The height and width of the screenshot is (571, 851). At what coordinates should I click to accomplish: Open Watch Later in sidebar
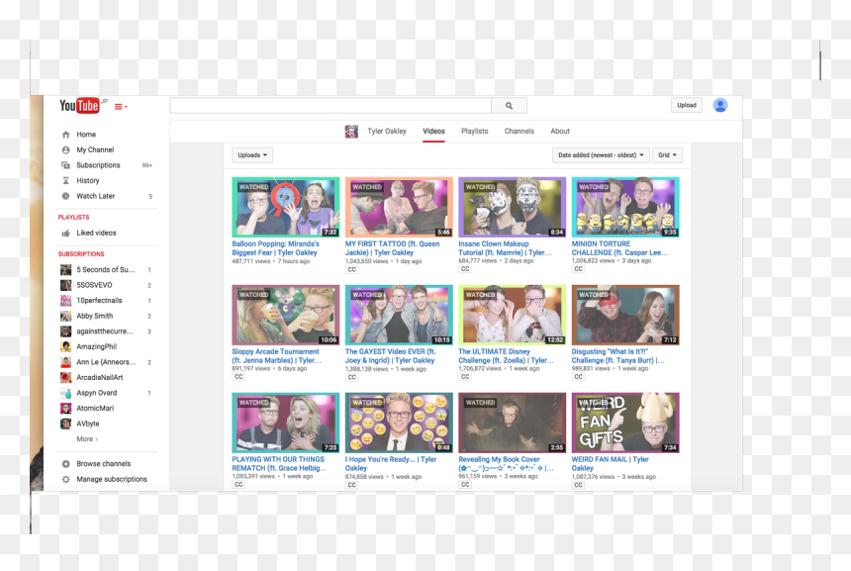[96, 196]
